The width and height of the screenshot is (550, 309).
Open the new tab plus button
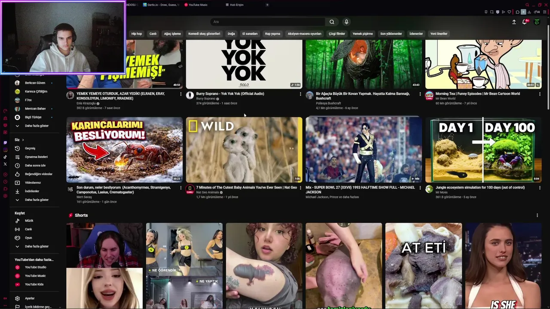pos(267,5)
